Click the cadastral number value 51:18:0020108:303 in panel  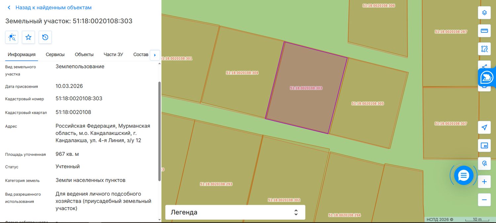[x=79, y=99]
